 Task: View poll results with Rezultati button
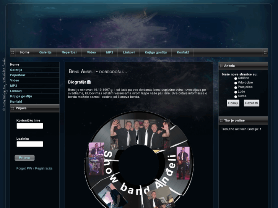pyautogui.click(x=251, y=103)
